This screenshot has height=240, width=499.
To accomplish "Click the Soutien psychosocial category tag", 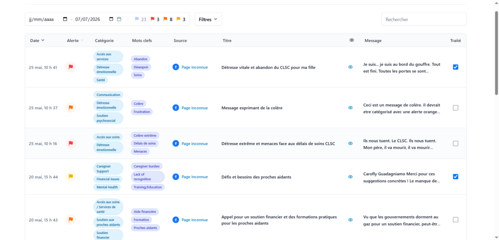I will tap(108, 118).
